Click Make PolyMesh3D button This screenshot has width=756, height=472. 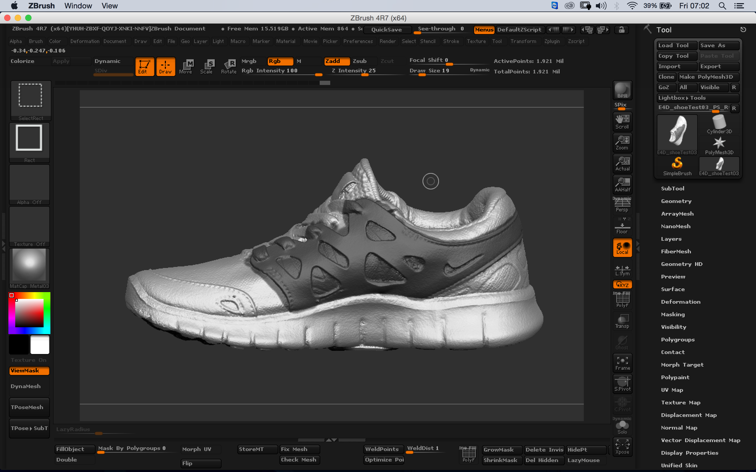click(708, 77)
